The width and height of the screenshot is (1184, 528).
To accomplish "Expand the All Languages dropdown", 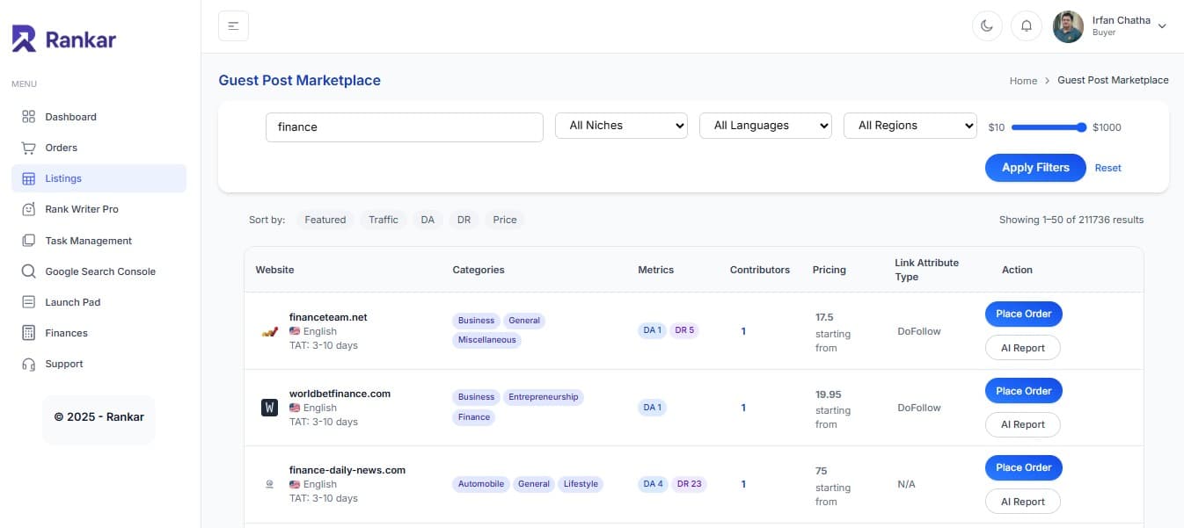I will point(765,125).
